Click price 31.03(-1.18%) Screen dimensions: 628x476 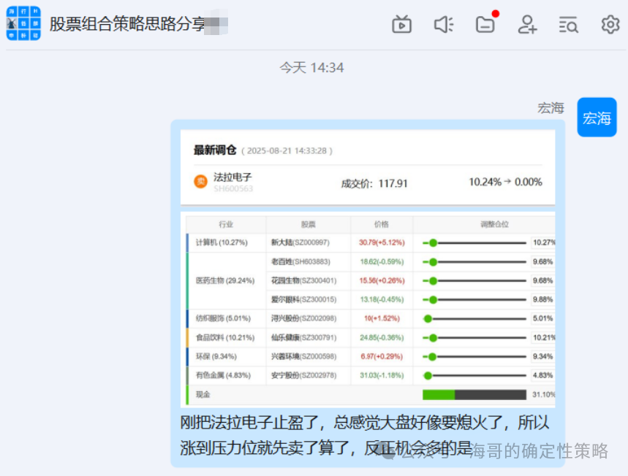pos(382,375)
